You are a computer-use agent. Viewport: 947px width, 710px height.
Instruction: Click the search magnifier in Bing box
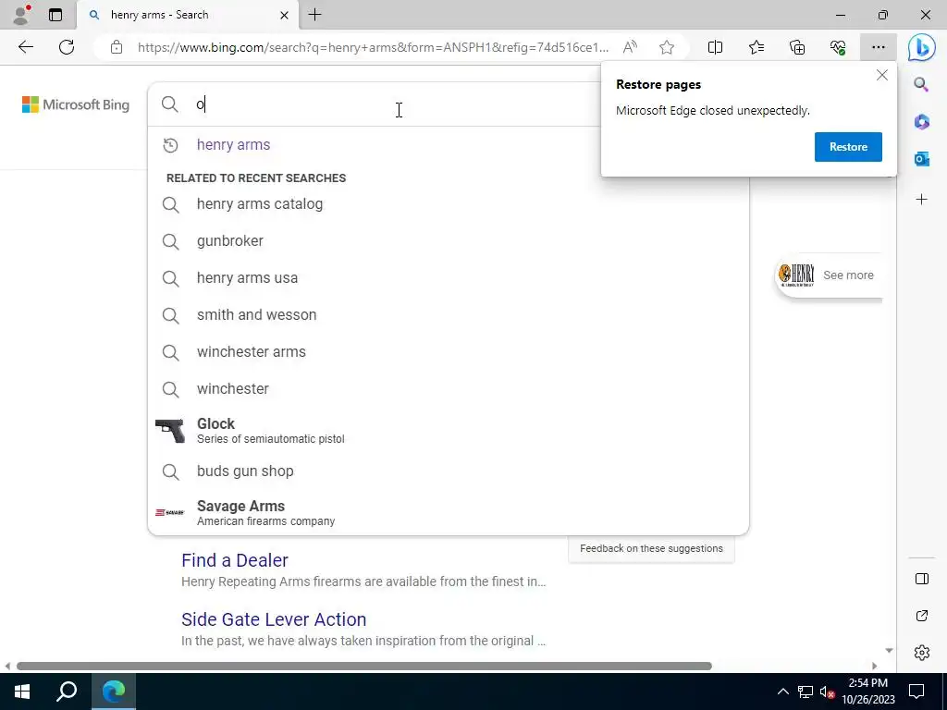(170, 104)
